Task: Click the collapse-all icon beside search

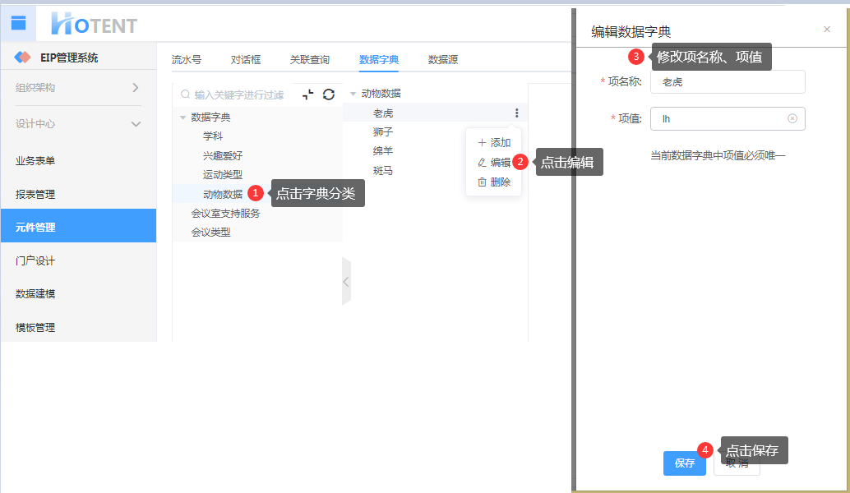Action: pos(308,94)
